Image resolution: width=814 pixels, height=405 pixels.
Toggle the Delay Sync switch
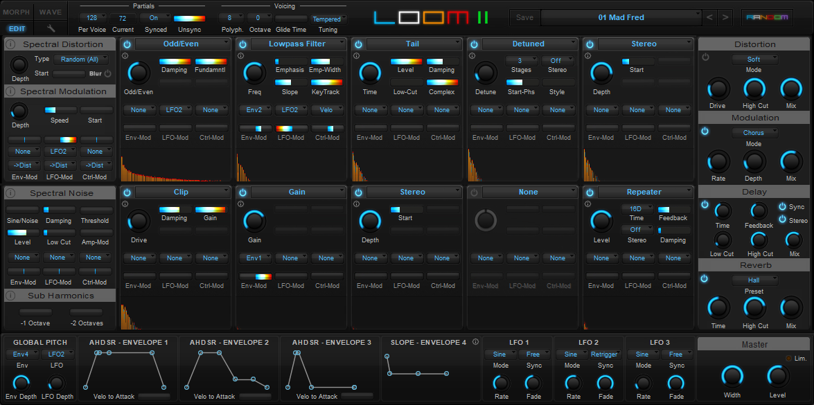783,206
